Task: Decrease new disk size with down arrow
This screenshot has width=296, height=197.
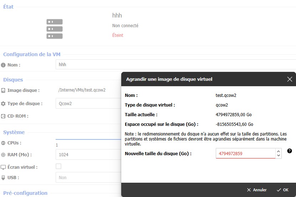Action: point(279,156)
